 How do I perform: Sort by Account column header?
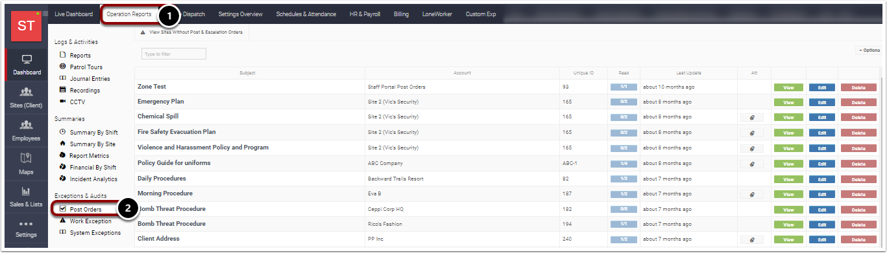tap(462, 73)
